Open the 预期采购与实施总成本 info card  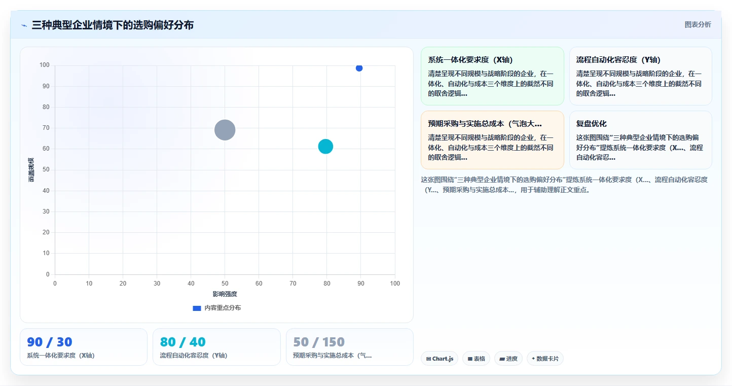pyautogui.click(x=492, y=140)
